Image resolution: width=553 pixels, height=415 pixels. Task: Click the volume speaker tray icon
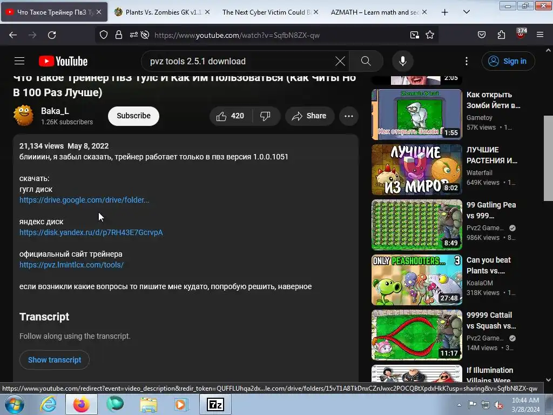click(498, 405)
